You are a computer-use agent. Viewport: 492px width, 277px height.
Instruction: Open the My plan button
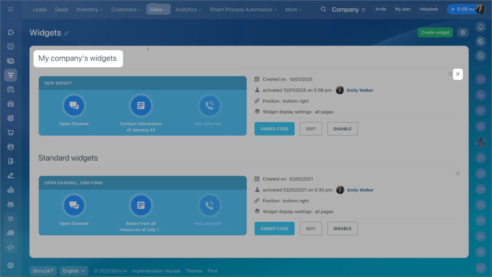pyautogui.click(x=402, y=9)
